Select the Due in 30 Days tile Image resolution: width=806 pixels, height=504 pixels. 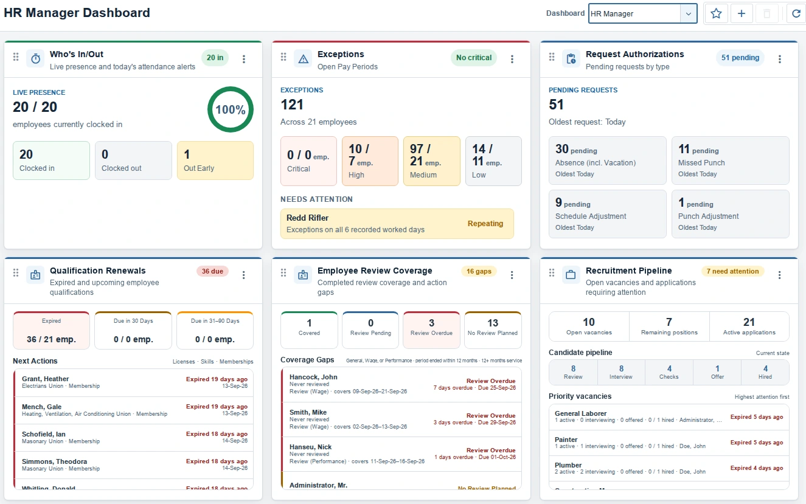tap(133, 330)
